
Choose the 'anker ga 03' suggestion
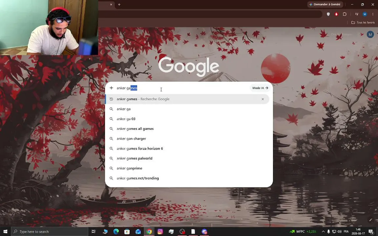(187, 119)
